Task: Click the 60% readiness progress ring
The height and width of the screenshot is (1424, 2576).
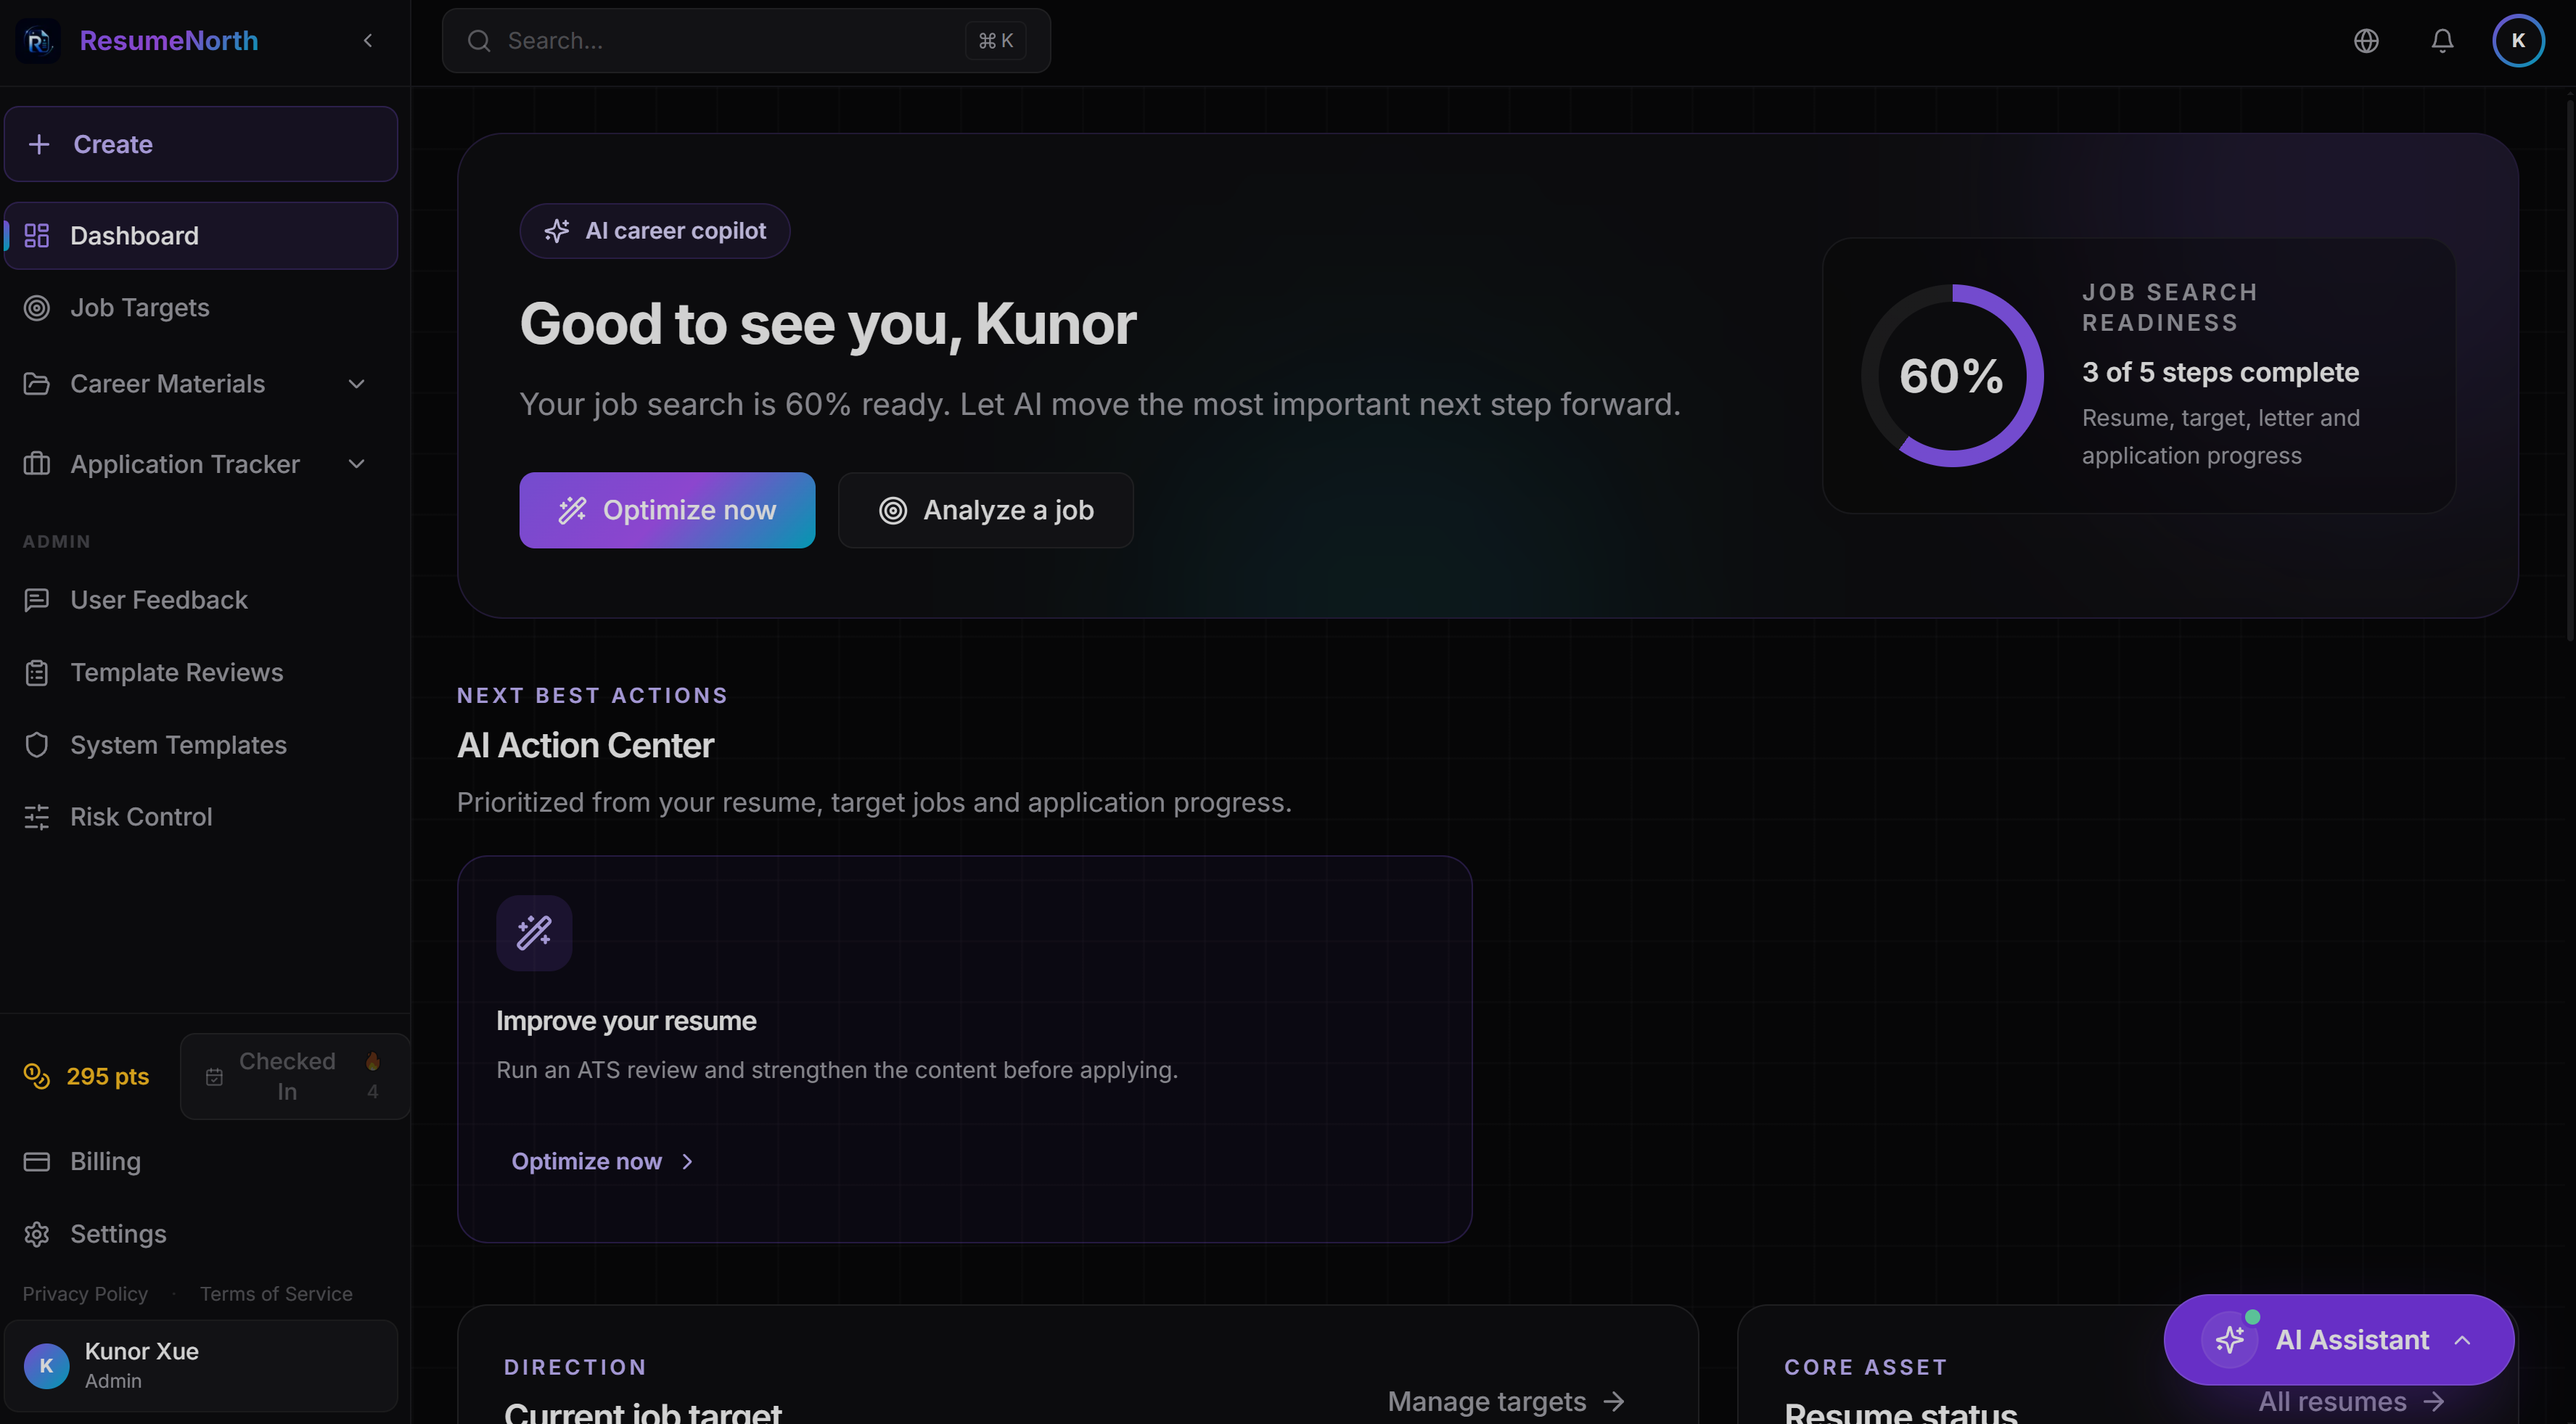Action: click(x=1951, y=376)
